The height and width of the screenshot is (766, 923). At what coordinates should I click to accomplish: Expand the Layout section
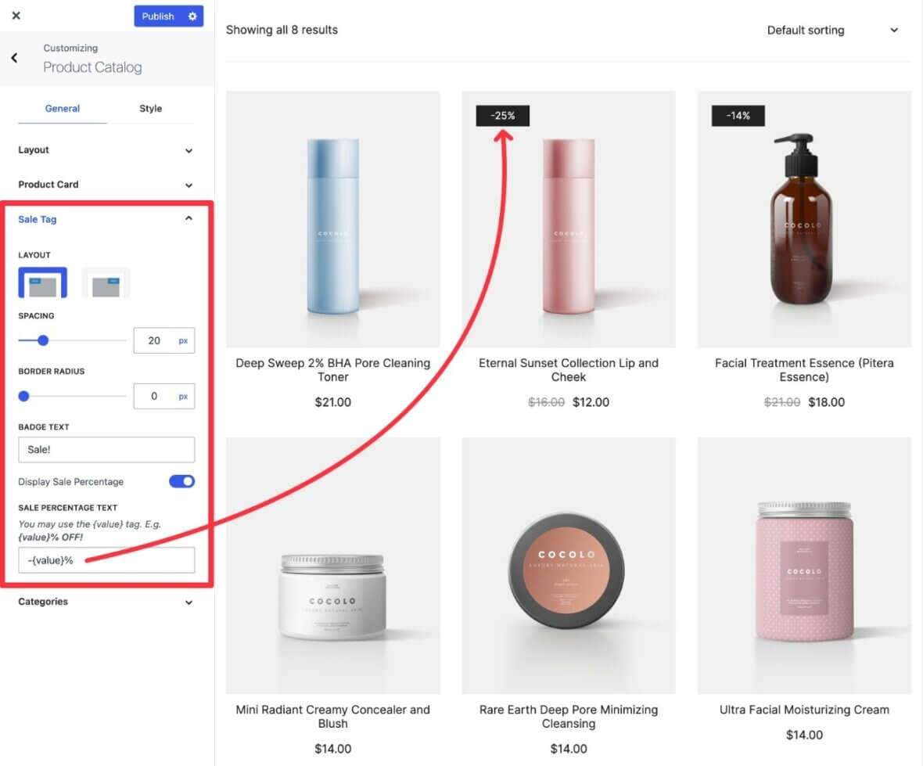106,150
